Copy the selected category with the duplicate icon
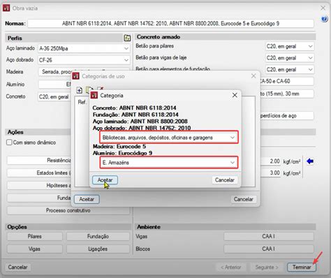Image resolution: width=331 pixels, height=278 pixels. coord(89,89)
